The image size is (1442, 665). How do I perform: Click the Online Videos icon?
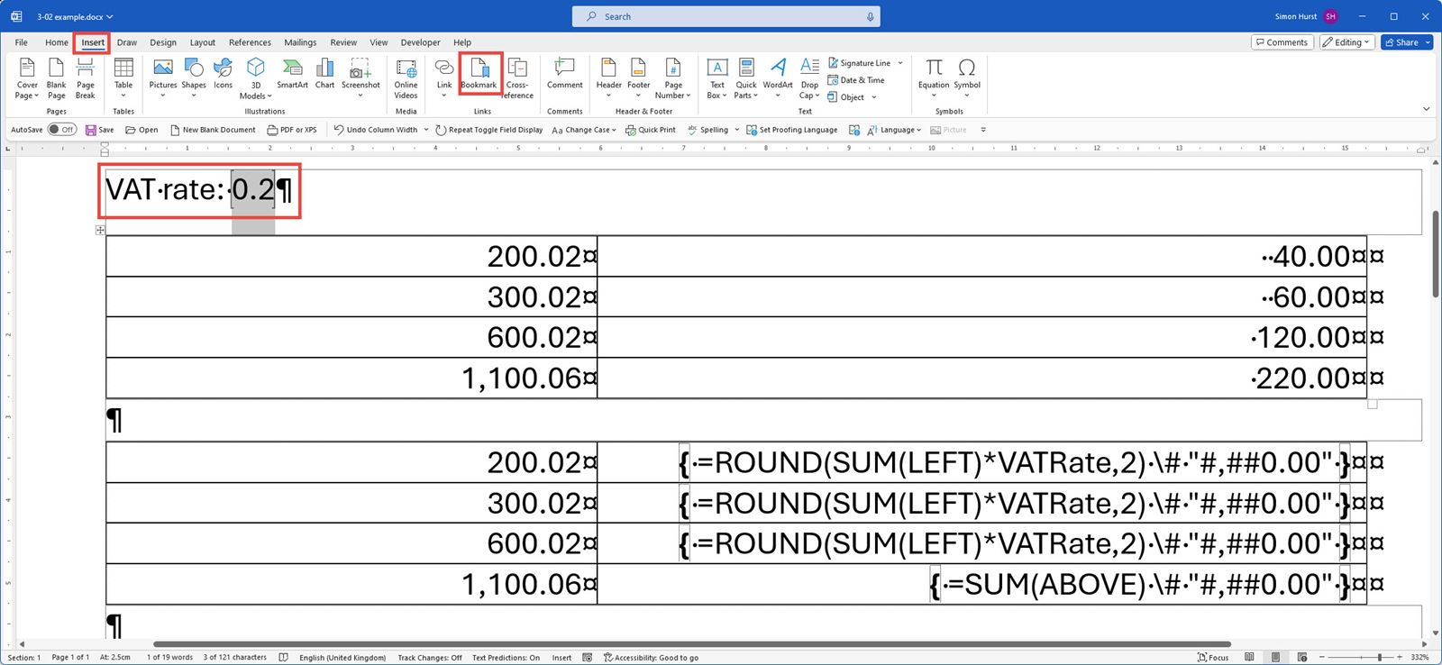[406, 77]
